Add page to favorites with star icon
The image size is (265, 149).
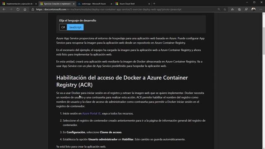tap(225, 10)
